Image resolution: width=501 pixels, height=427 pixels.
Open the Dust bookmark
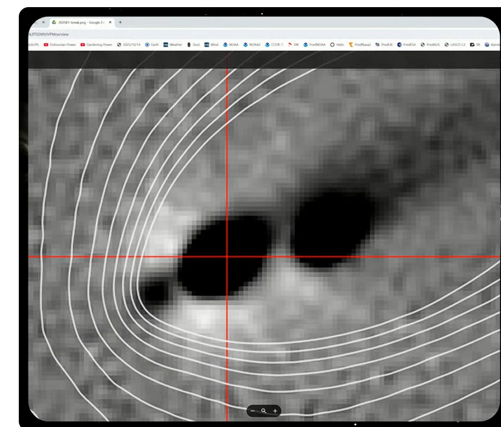193,45
